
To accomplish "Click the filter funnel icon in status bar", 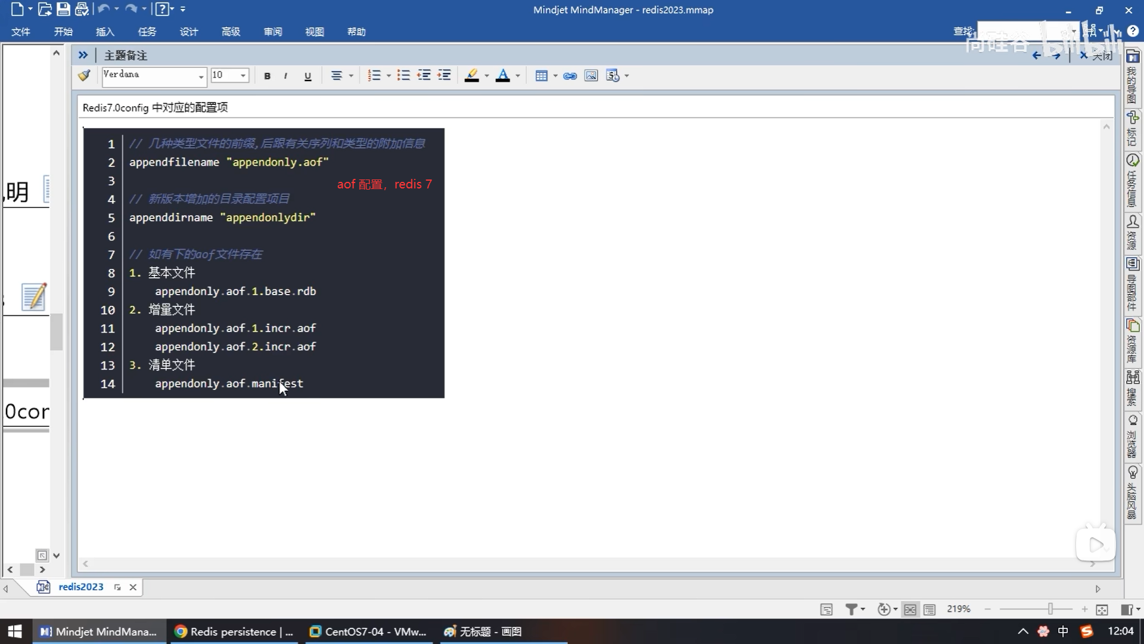I will (851, 609).
